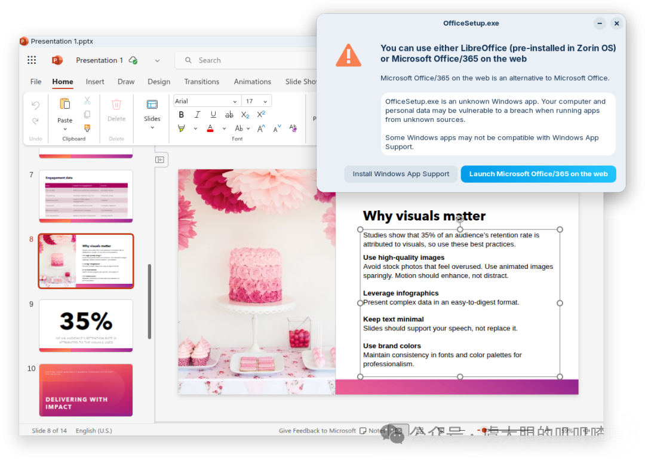Click the pink cake image on slide

(x=257, y=282)
